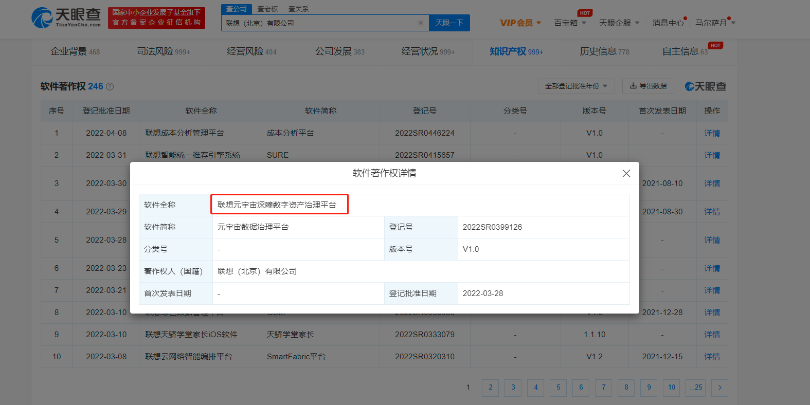Switch to the 查关系 search tab

[x=298, y=9]
